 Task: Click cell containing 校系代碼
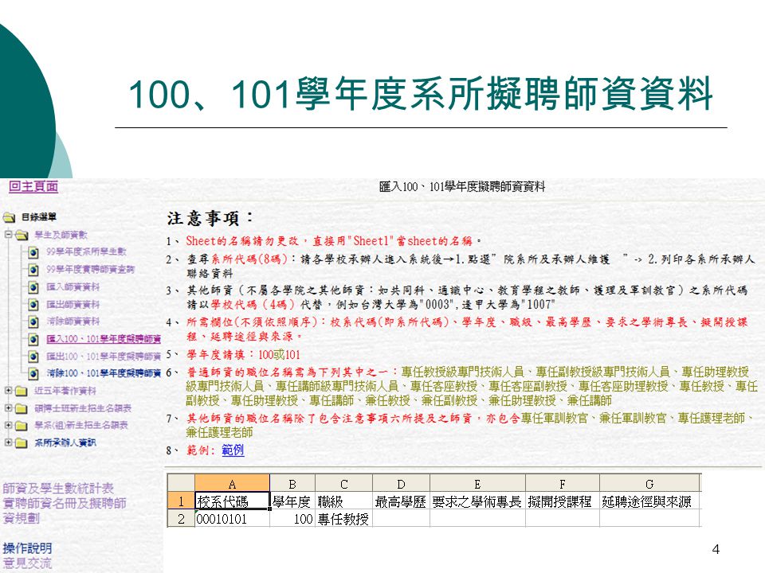(232, 501)
